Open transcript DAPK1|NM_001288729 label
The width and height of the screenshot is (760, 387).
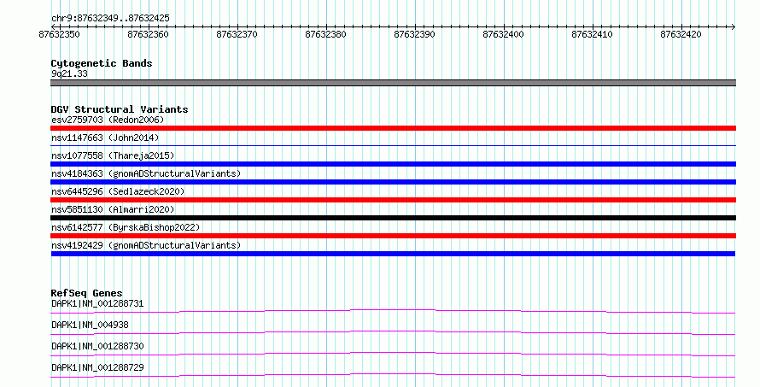[x=97, y=368]
